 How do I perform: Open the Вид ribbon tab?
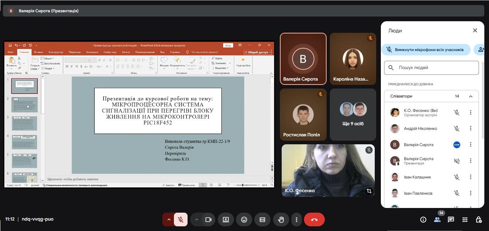tap(162, 52)
